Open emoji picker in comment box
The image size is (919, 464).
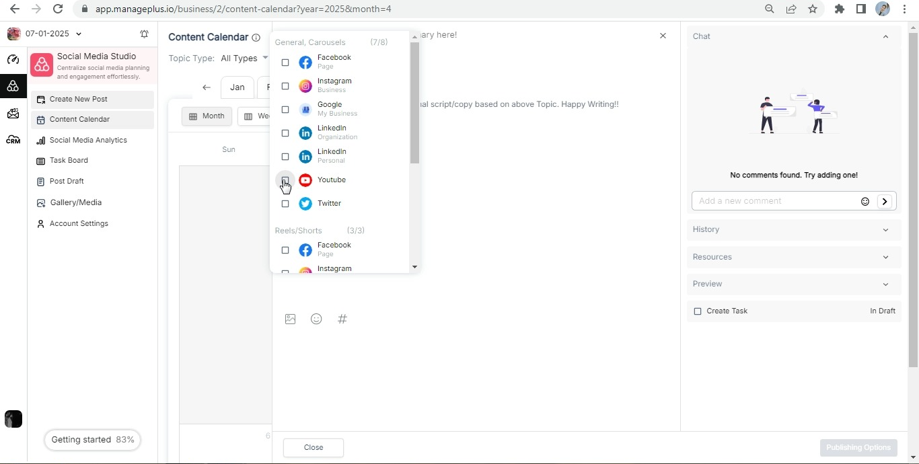865,201
